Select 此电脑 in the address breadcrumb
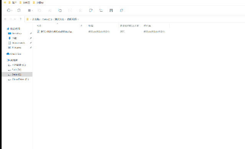The width and height of the screenshot is (245, 149). pos(36,19)
